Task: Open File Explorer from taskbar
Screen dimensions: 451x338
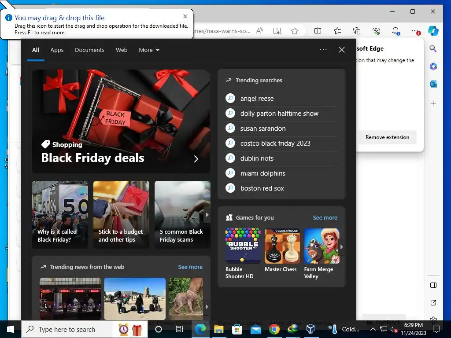Action: tap(218, 329)
